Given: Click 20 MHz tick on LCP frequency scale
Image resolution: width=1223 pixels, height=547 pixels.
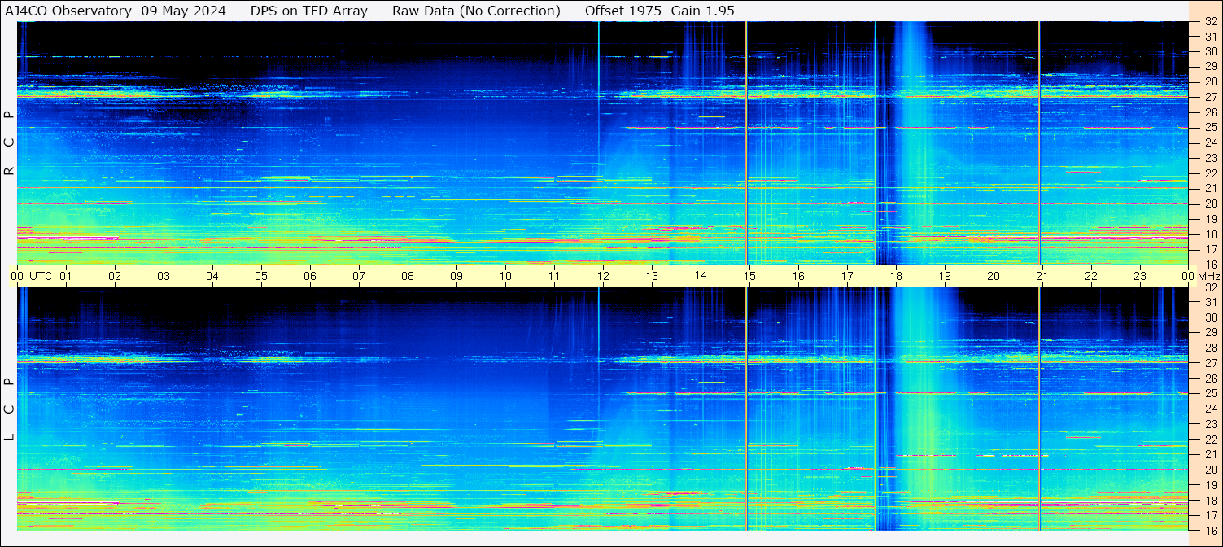Looking at the screenshot, I should pyautogui.click(x=1211, y=470).
